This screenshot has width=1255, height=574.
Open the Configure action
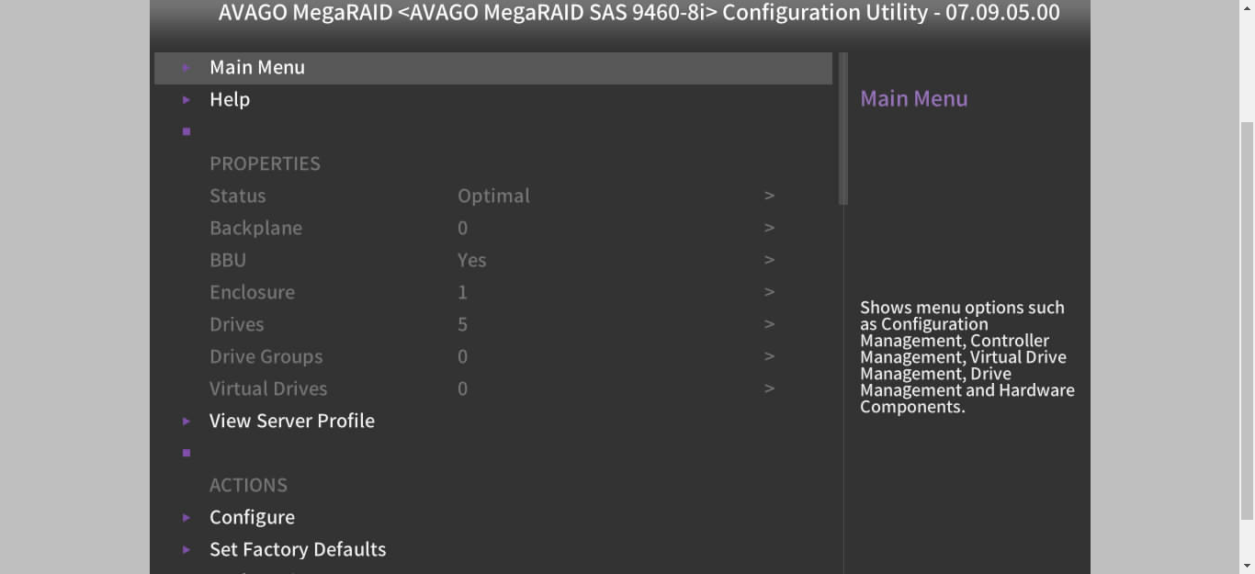(252, 517)
